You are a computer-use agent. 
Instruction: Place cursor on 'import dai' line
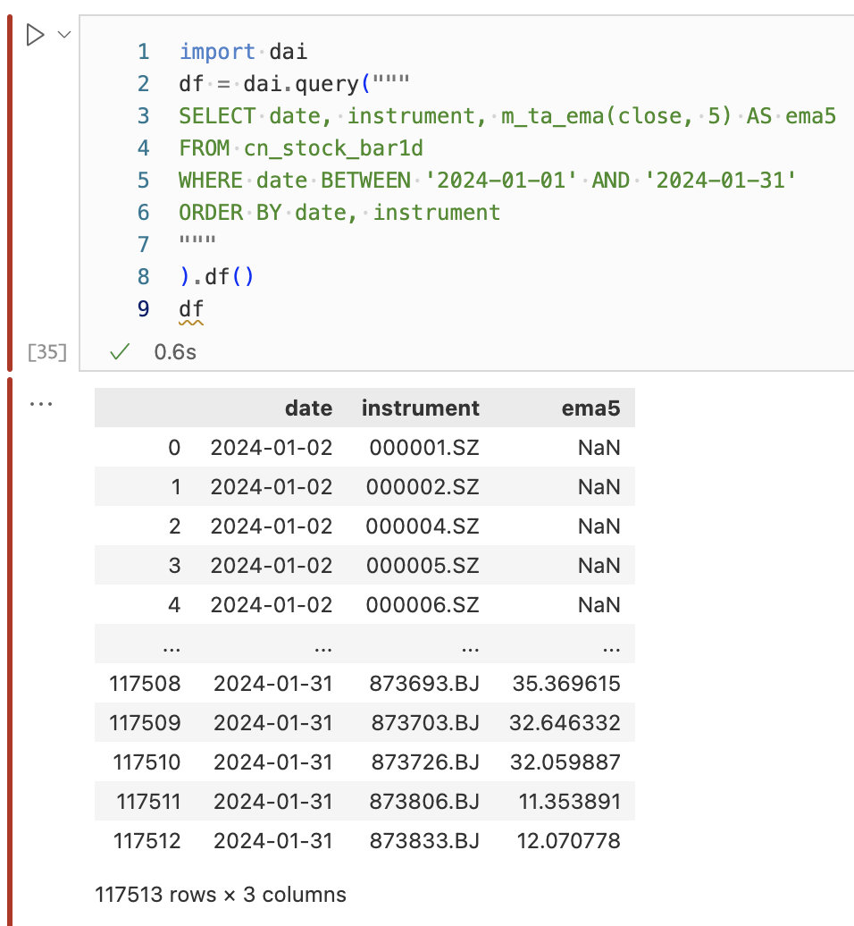243,52
